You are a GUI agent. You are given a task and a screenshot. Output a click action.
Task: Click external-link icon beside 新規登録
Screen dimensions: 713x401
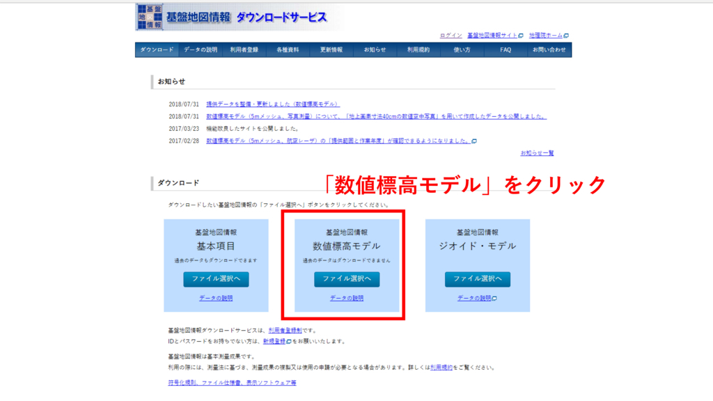click(x=288, y=342)
